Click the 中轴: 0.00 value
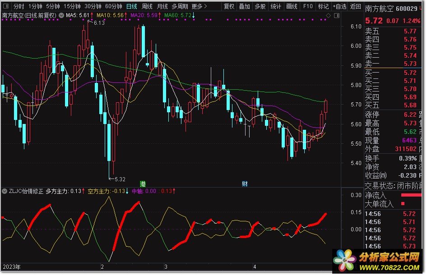This screenshot has width=427, height=275. (144, 191)
